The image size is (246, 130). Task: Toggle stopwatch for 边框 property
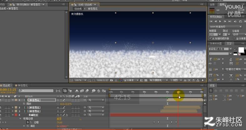coord(28,122)
